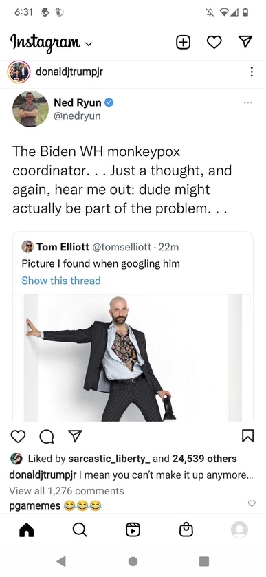
Task: Open the new post plus icon
Action: tap(184, 43)
